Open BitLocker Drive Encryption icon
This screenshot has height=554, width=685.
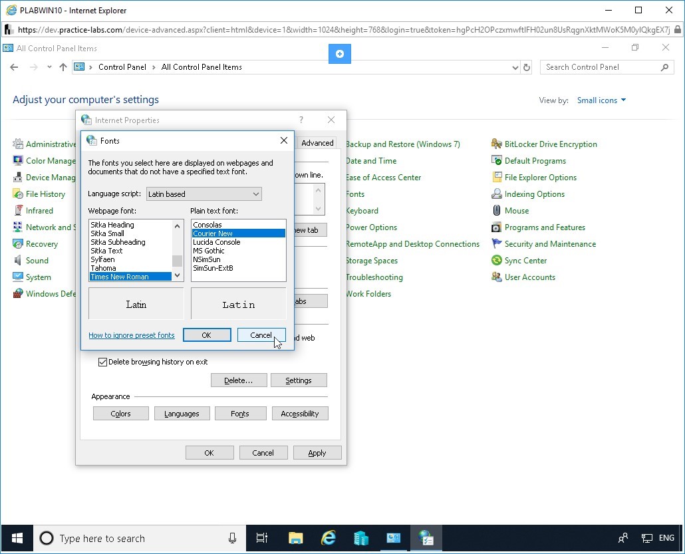(x=496, y=144)
